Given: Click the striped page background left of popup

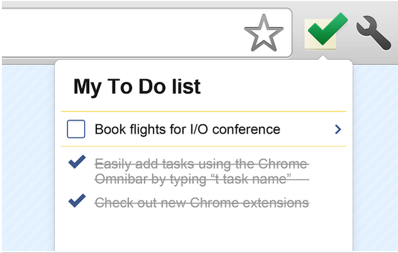Looking at the screenshot, I should pos(26,157).
